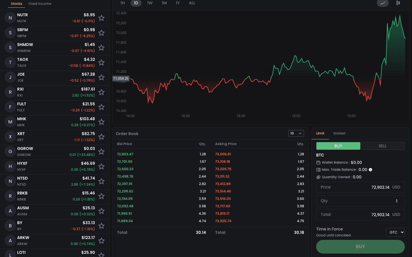The height and width of the screenshot is (257, 412).
Task: Open the Market order tab
Action: point(339,133)
